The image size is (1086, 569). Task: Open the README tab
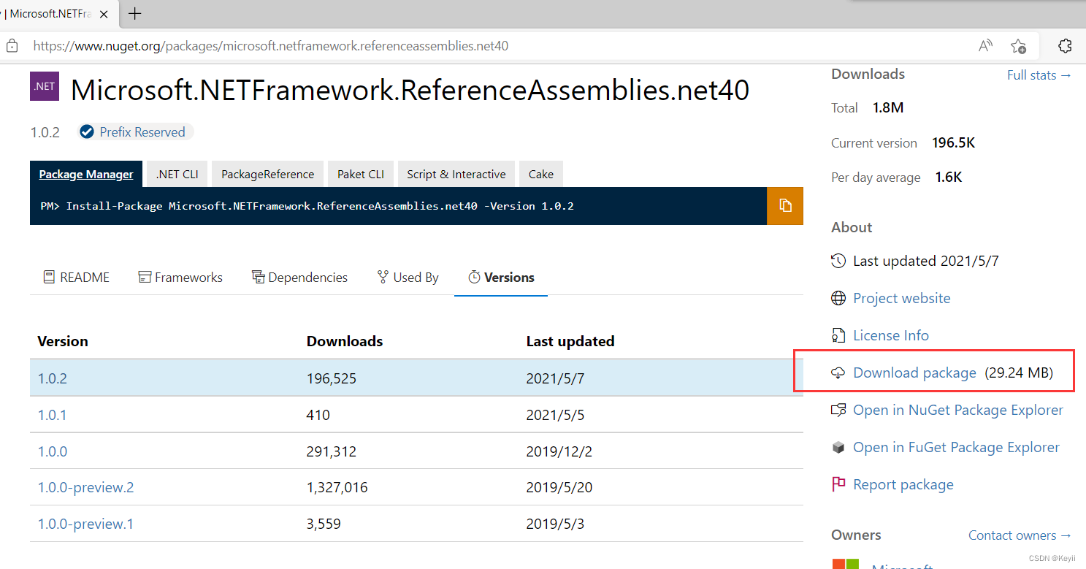tap(77, 278)
